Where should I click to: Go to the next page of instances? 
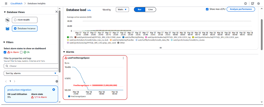(x=14, y=81)
